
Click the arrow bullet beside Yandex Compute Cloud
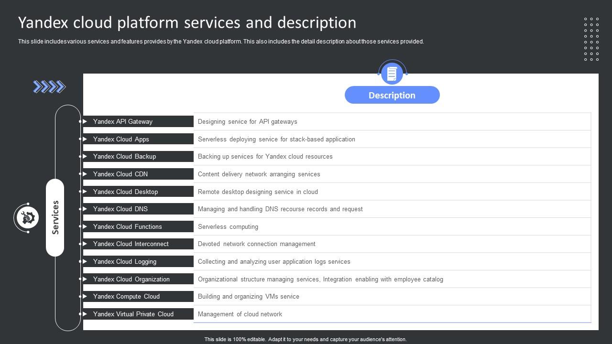click(85, 296)
